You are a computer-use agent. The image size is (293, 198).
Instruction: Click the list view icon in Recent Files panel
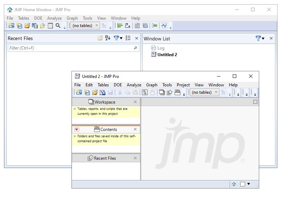pos(128,38)
